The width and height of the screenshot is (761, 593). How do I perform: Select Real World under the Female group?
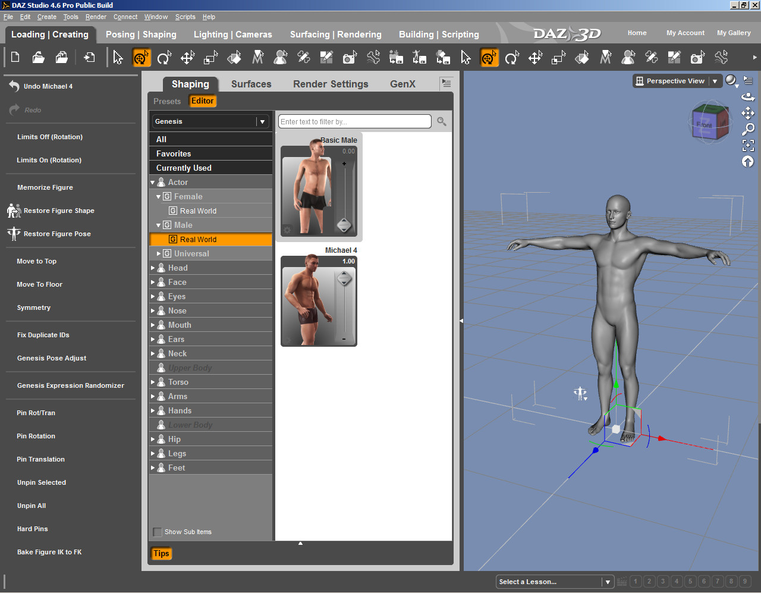click(x=198, y=211)
